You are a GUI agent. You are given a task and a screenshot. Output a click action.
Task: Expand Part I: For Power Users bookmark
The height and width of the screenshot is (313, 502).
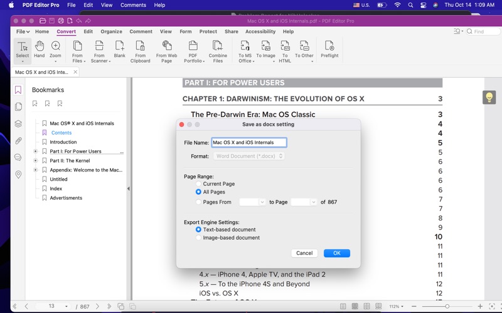[36, 151]
